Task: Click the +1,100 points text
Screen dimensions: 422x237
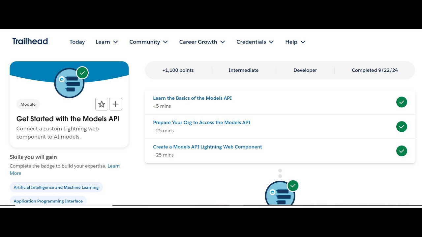Action: click(x=178, y=70)
